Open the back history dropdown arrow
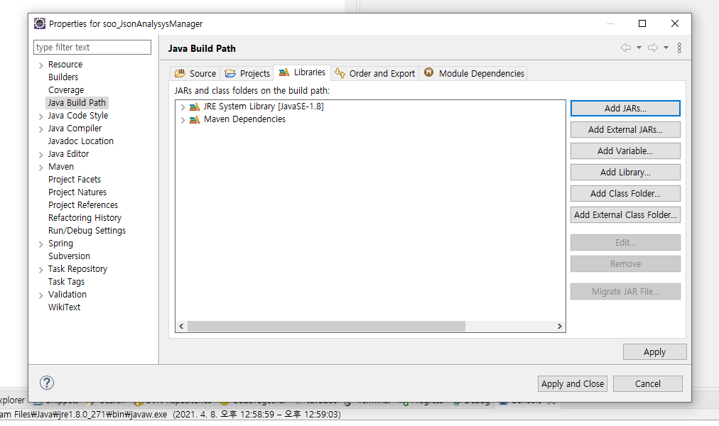The image size is (719, 426). click(x=639, y=48)
